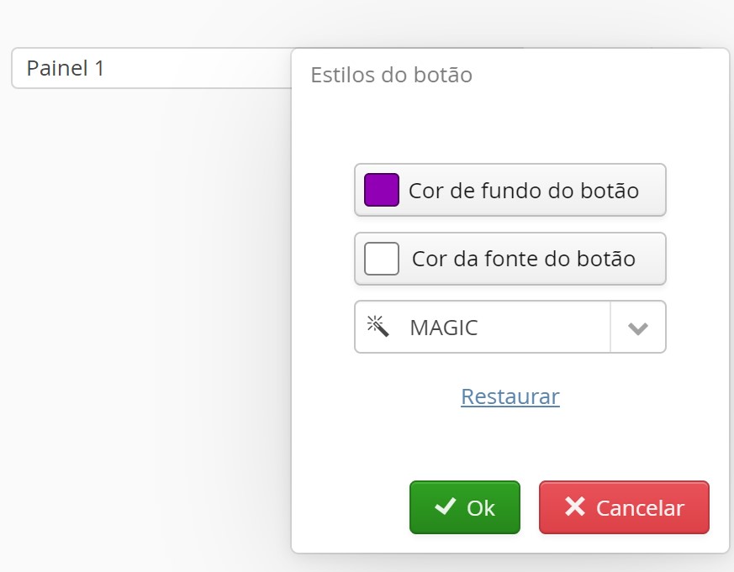
Task: Click the white font color square
Action: click(381, 259)
